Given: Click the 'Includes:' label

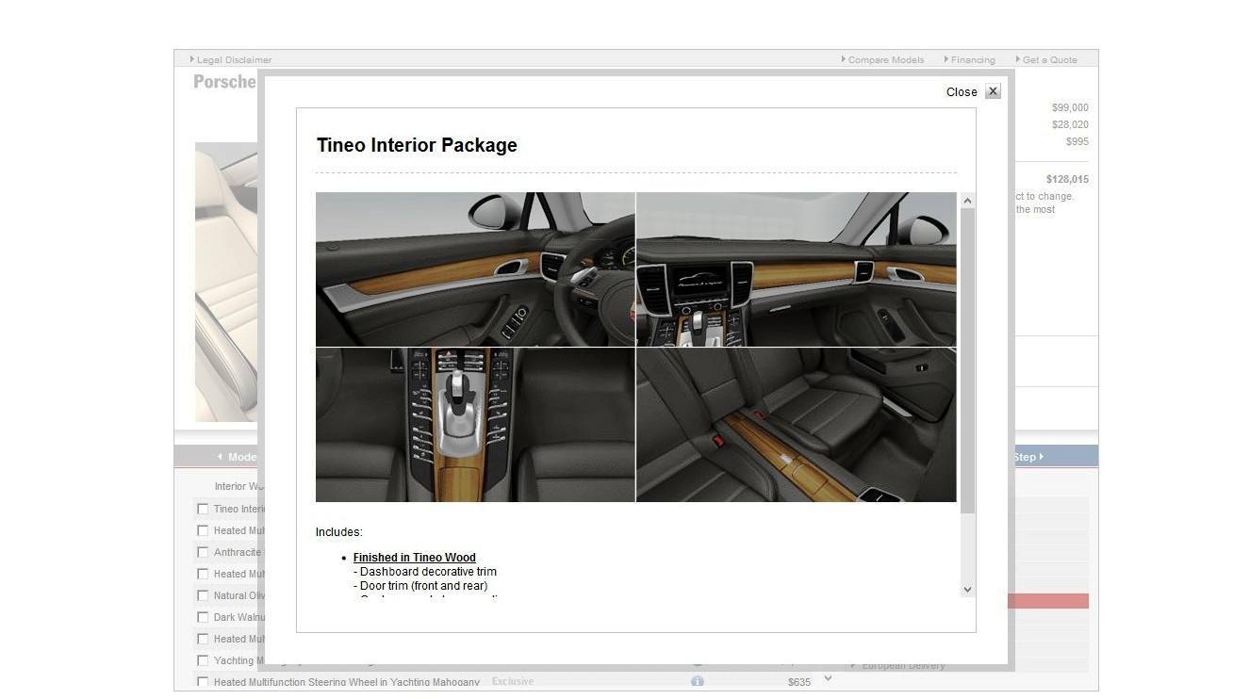Looking at the screenshot, I should pyautogui.click(x=339, y=532).
